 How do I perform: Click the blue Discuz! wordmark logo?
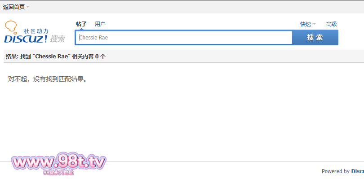26,39
